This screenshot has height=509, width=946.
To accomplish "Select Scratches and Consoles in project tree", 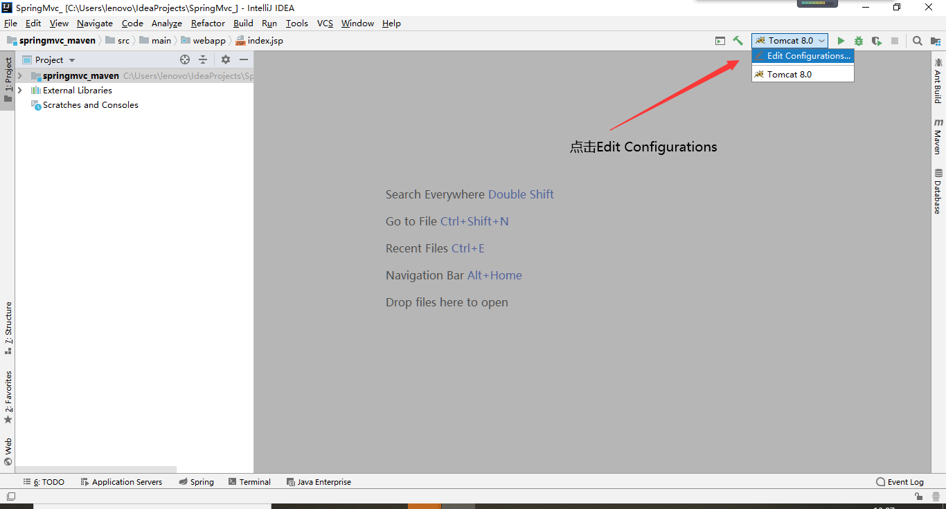I will tap(84, 105).
